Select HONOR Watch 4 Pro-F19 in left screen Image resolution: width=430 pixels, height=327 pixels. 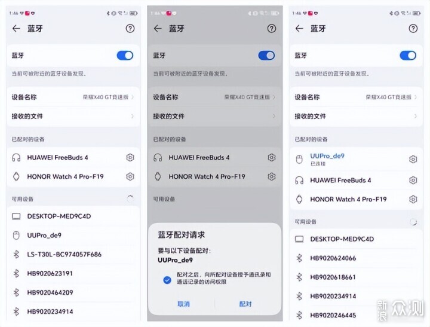(73, 176)
